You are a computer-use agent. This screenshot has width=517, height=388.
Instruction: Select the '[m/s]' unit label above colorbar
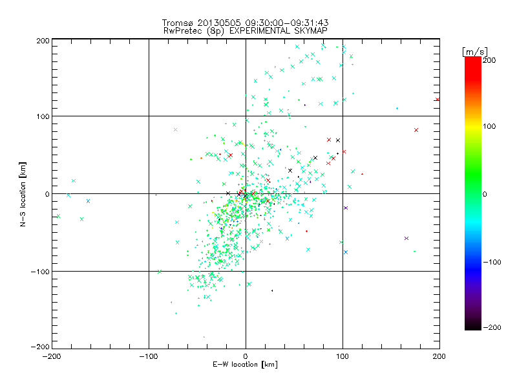[x=475, y=52]
